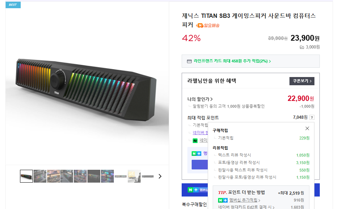This screenshot has height=209, width=338.
Task: Click the question mark help icon
Action: (312, 117)
